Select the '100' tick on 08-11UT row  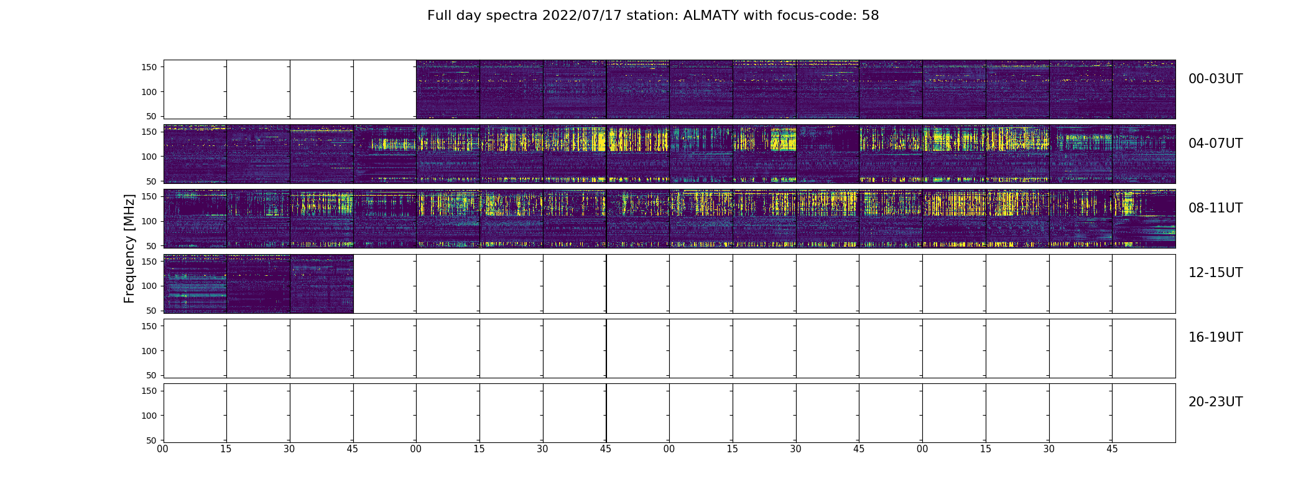pyautogui.click(x=149, y=221)
